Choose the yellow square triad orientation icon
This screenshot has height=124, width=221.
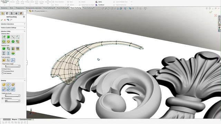point(4,60)
